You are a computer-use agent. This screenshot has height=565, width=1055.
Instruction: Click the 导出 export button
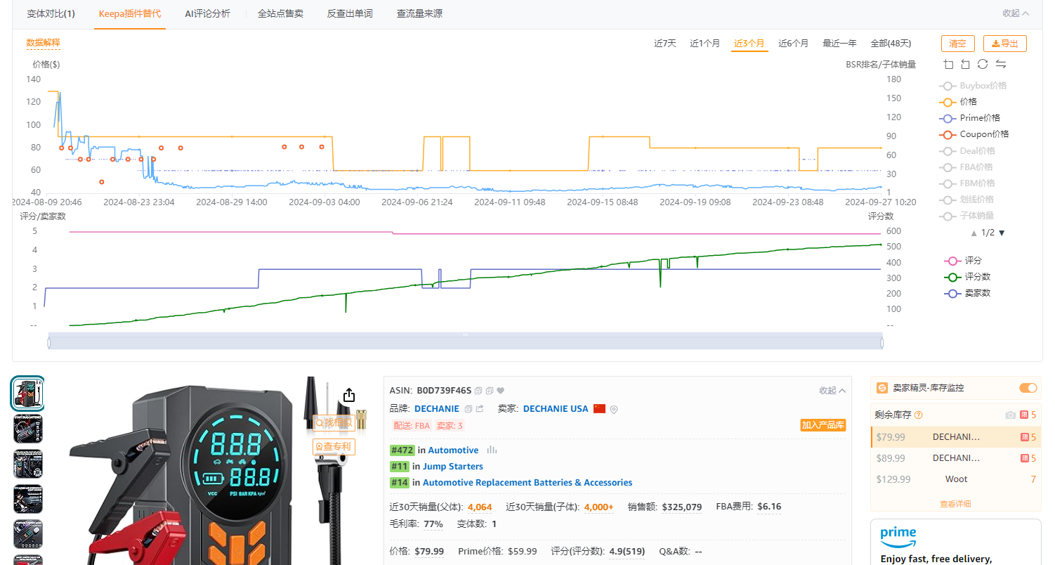[1005, 44]
